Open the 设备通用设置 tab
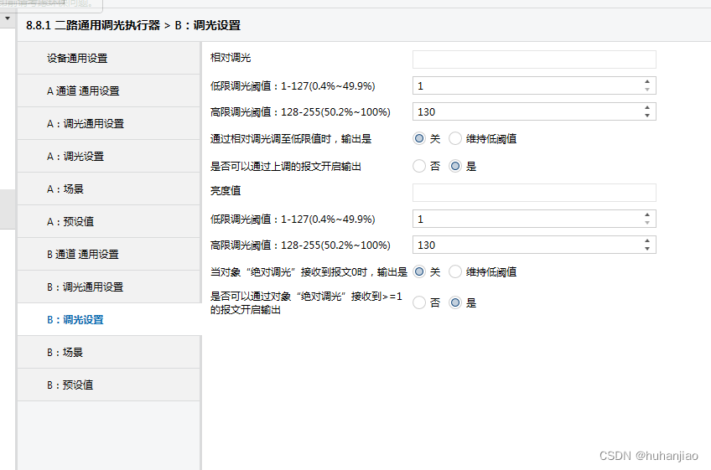 pyautogui.click(x=77, y=59)
